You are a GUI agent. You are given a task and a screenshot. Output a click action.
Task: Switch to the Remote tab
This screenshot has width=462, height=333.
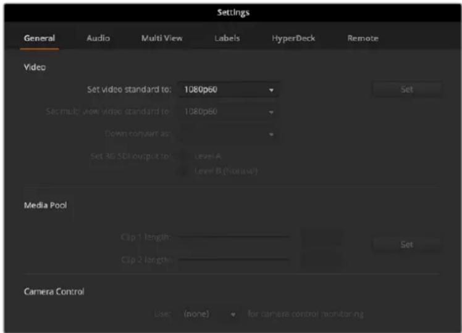pyautogui.click(x=363, y=38)
